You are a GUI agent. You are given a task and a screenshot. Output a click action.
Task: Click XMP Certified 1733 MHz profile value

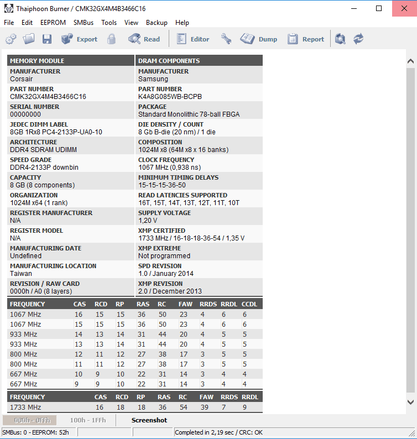191,238
